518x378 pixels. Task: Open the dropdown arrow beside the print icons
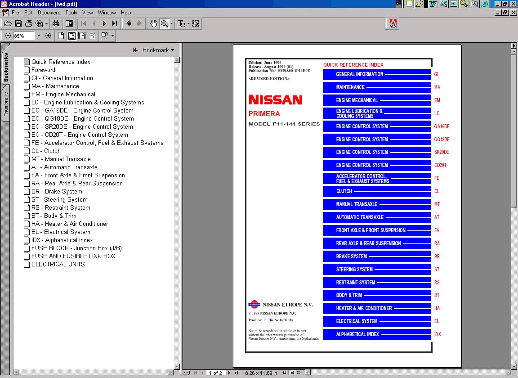[x=46, y=23]
